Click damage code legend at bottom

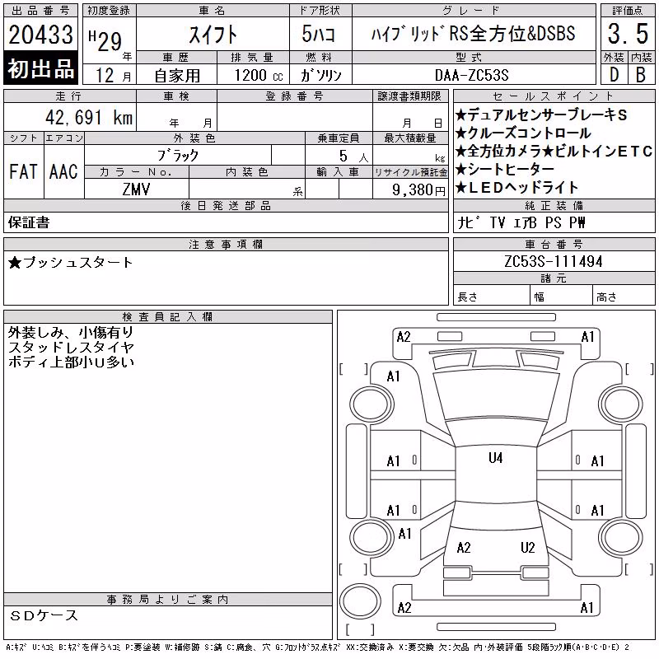pyautogui.click(x=318, y=647)
